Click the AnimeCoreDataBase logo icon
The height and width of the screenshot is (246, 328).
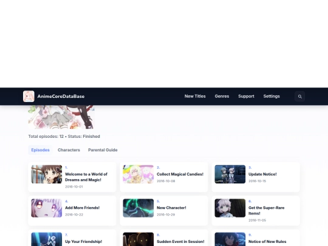point(29,96)
